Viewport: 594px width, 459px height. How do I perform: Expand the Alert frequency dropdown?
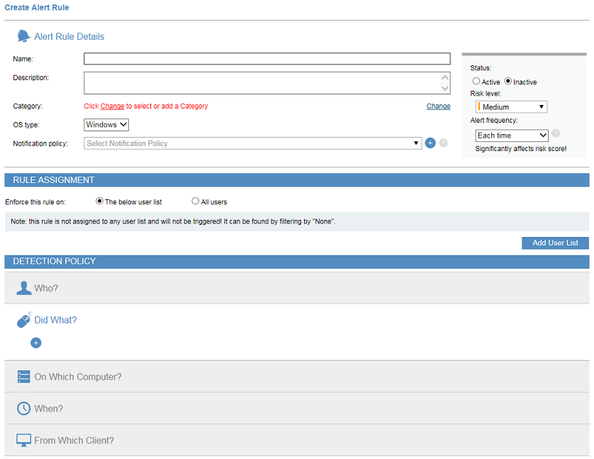tap(512, 136)
